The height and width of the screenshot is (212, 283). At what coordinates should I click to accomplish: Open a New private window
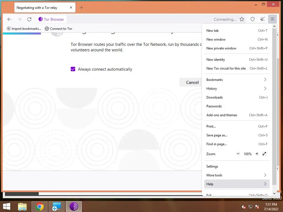237,48
